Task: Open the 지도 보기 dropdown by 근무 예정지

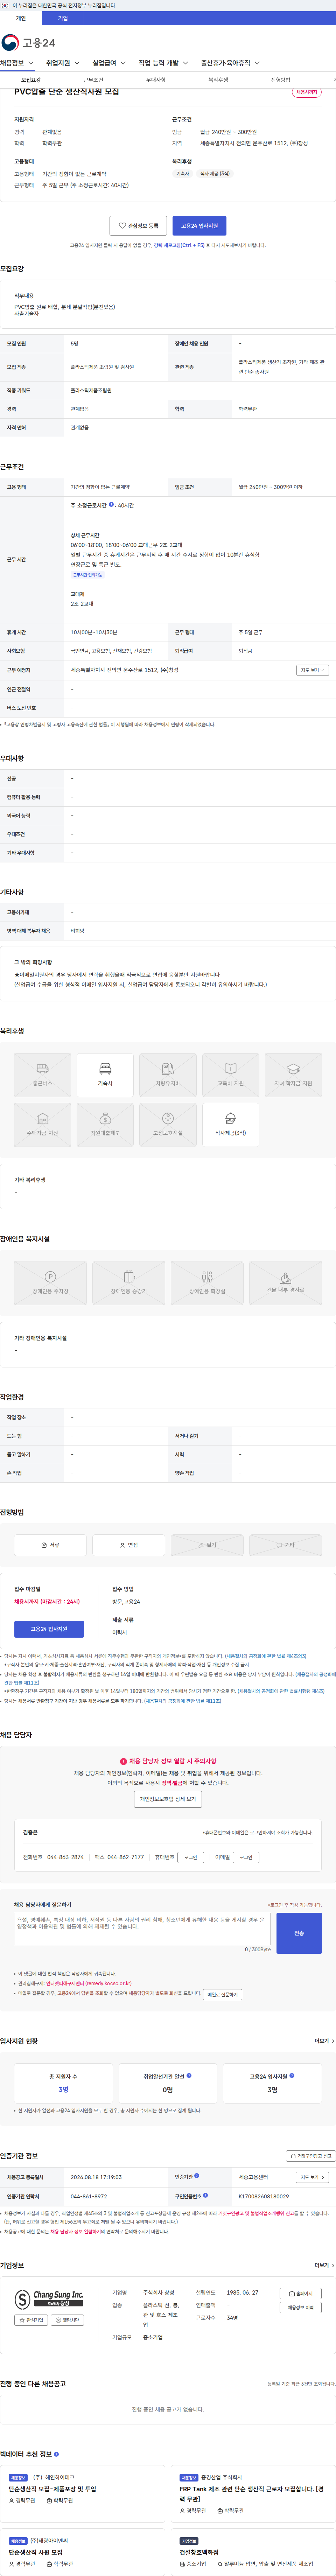Action: (312, 670)
